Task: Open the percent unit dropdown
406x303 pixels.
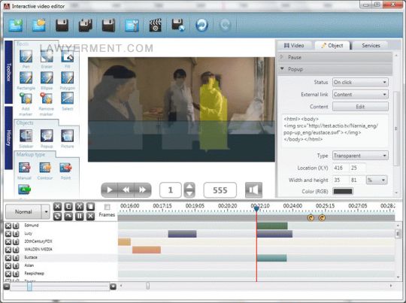Action: coord(377,180)
